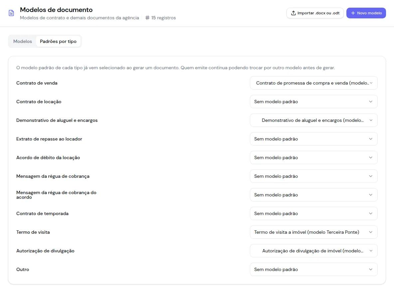This screenshot has height=290, width=394.
Task: Switch to the Modelos tab
Action: (23, 42)
